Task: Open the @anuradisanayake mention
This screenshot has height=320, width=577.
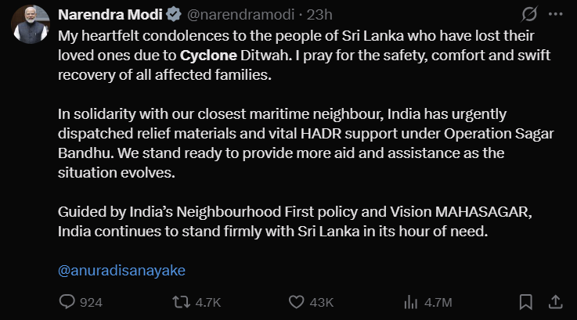Action: pyautogui.click(x=121, y=270)
